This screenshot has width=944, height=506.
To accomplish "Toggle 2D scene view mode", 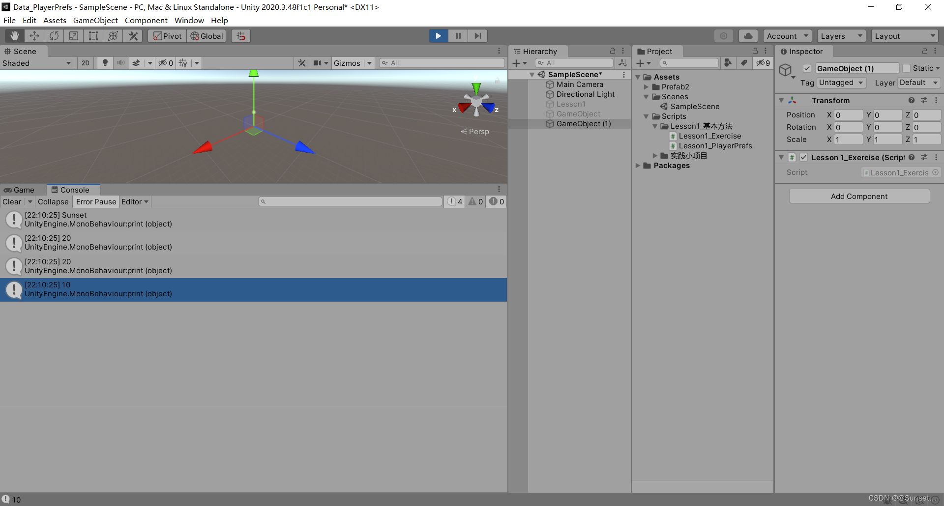I will (86, 63).
